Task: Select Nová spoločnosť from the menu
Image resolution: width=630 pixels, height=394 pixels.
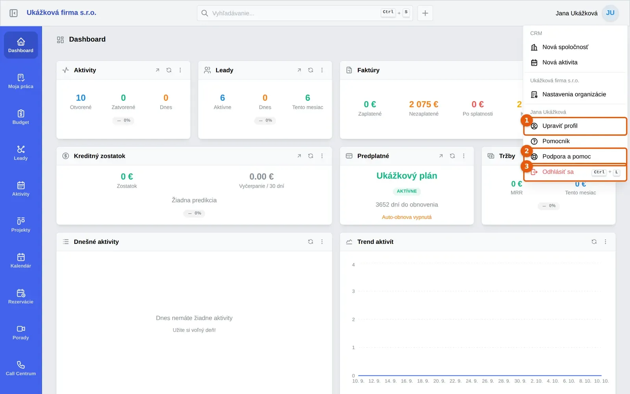Action: pos(575,47)
